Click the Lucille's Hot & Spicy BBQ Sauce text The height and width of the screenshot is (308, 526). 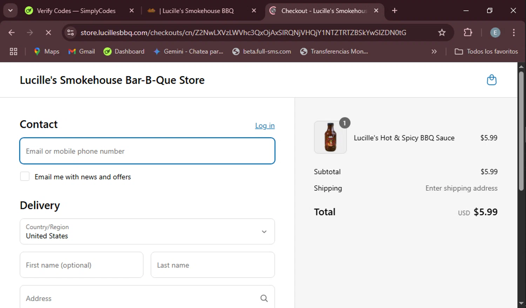click(404, 138)
